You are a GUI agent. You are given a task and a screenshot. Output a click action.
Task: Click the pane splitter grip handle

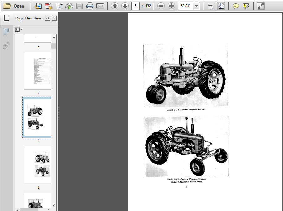[59, 113]
